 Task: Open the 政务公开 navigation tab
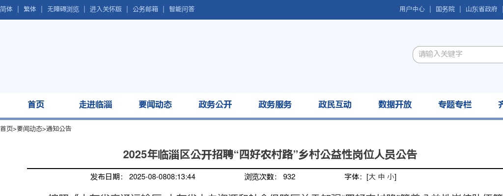point(215,104)
